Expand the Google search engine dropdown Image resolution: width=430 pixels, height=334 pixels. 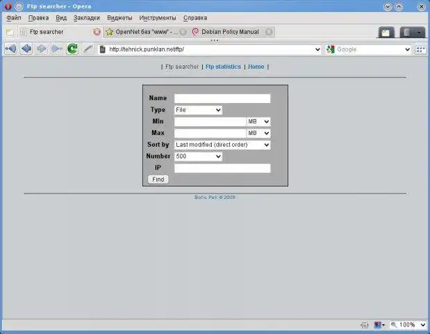pyautogui.click(x=408, y=49)
